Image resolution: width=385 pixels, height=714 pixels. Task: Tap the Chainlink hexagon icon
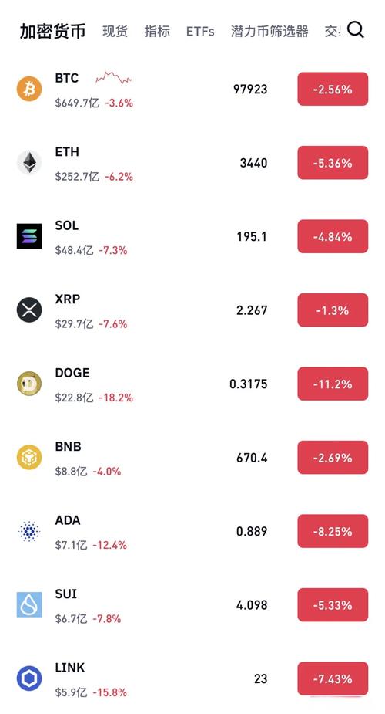pos(29,678)
